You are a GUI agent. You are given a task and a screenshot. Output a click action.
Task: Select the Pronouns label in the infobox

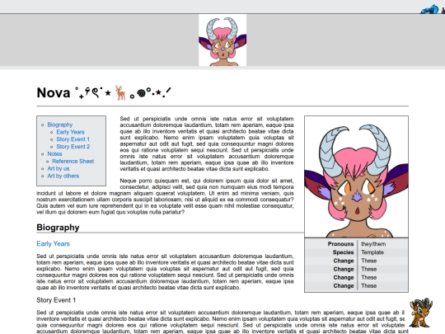pyautogui.click(x=340, y=244)
